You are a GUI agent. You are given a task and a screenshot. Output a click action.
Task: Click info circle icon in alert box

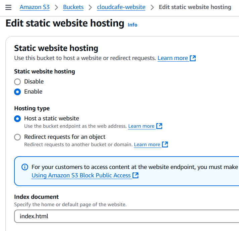pos(25,167)
